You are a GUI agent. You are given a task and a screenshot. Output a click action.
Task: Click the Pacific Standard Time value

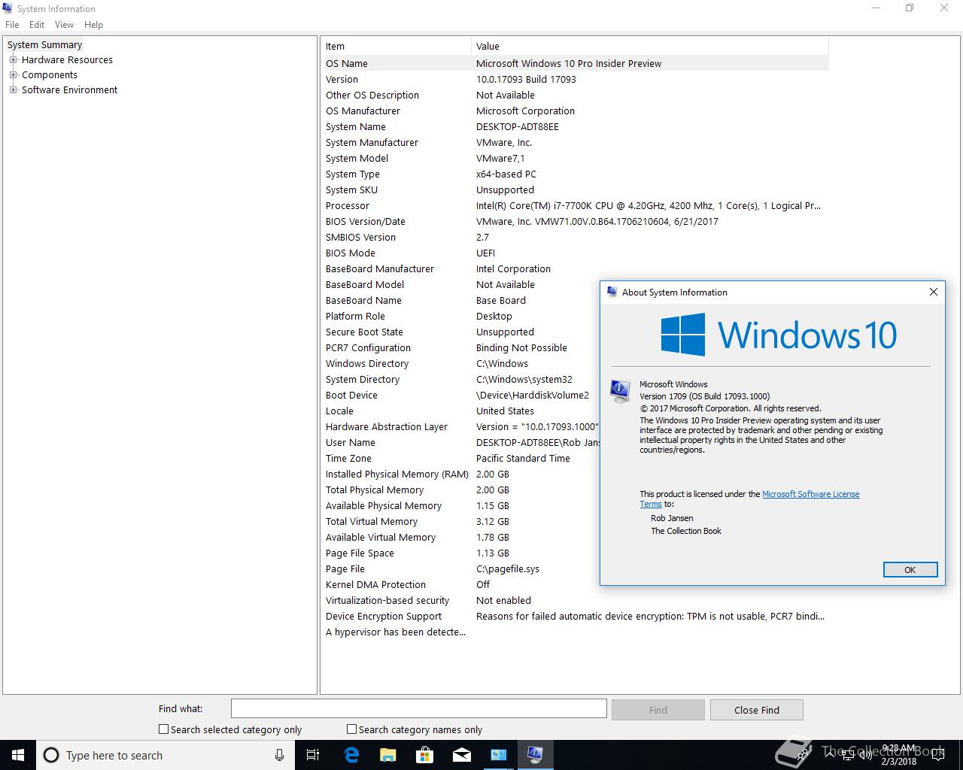tap(523, 459)
